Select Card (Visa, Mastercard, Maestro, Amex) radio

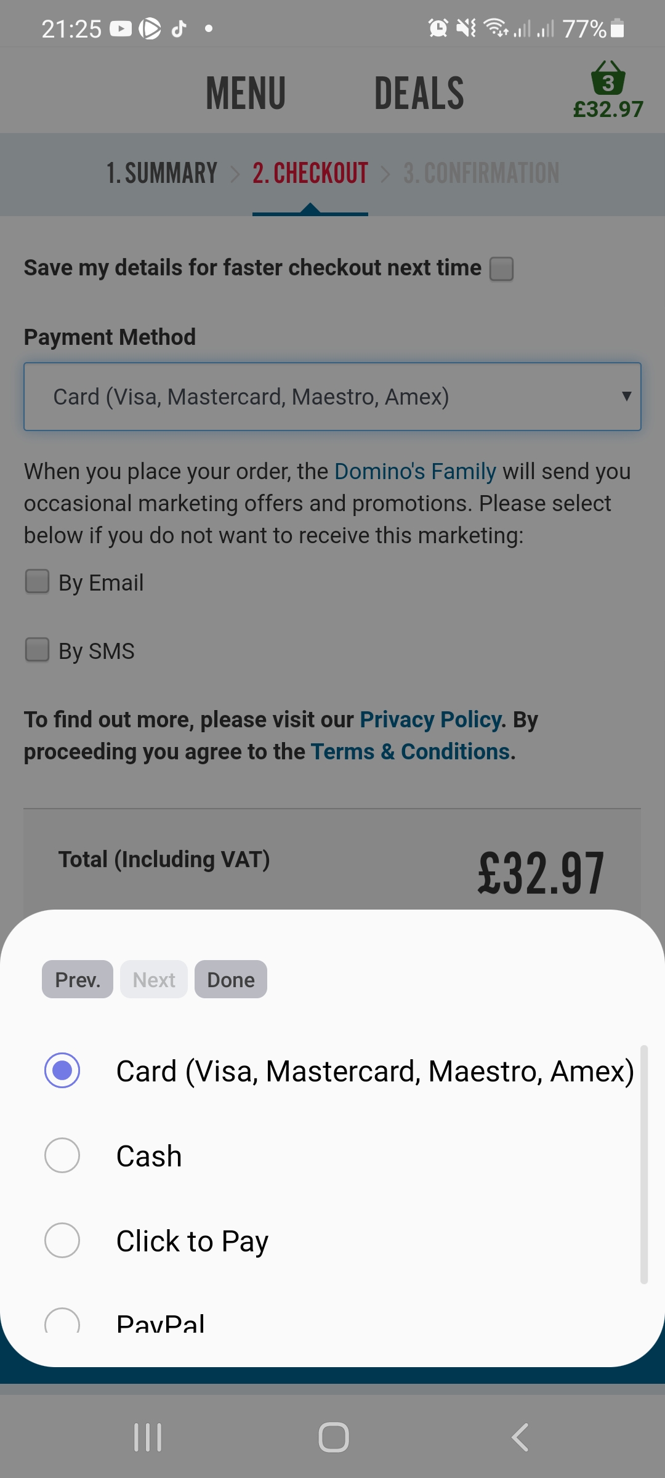point(62,1070)
